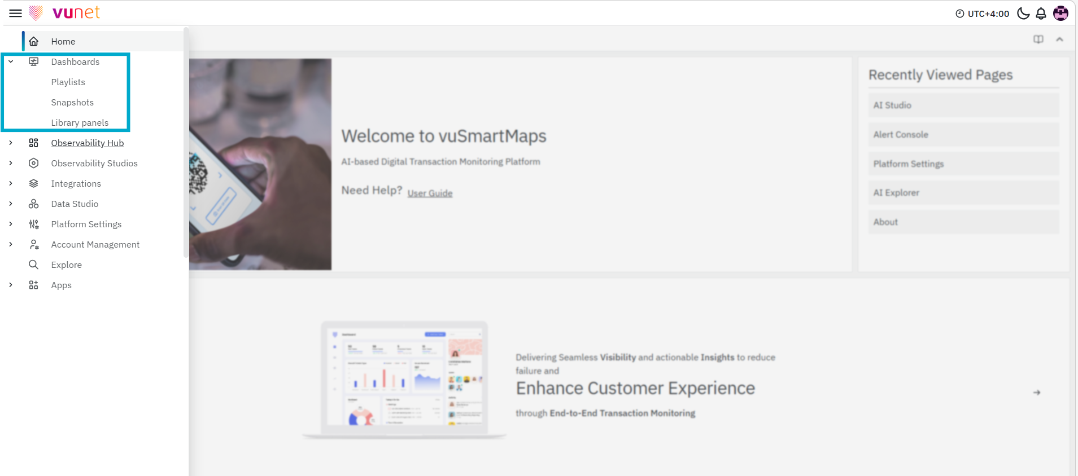Open the user profile avatar
1078x476 pixels.
(x=1060, y=13)
